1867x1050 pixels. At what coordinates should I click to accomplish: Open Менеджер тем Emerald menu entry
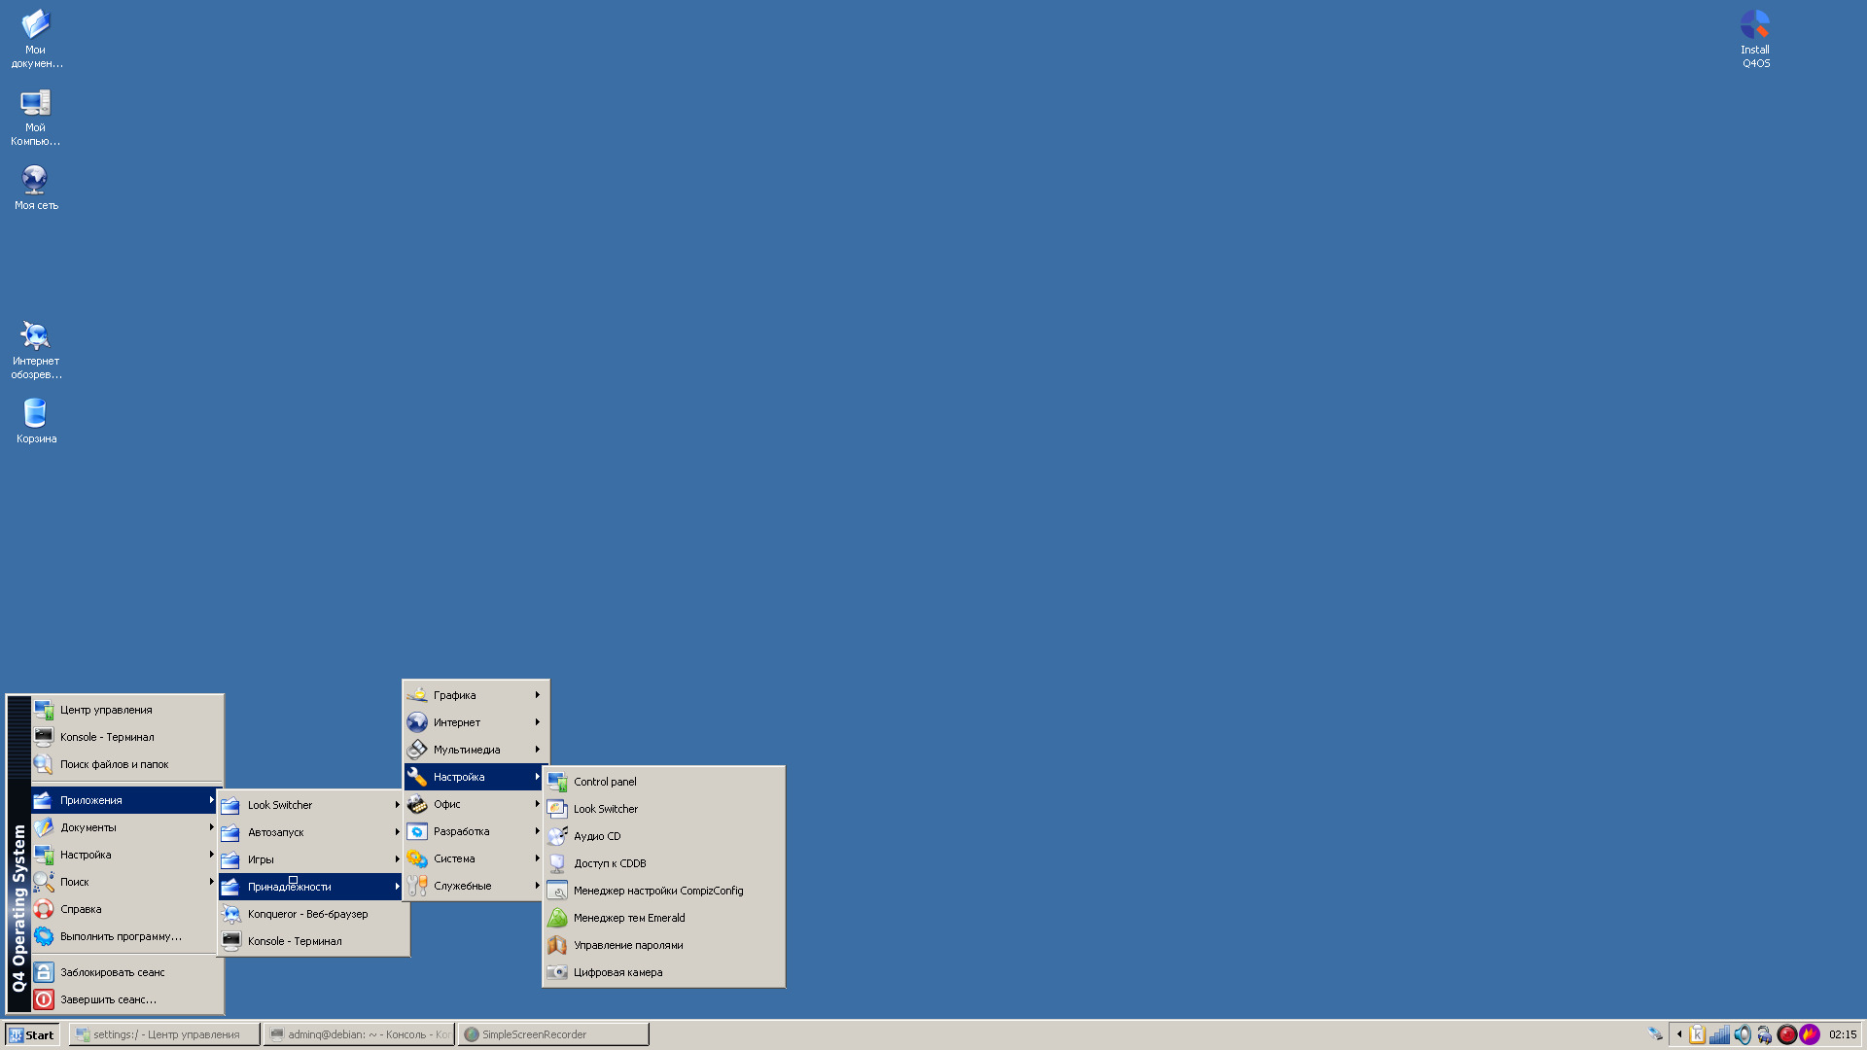point(628,918)
